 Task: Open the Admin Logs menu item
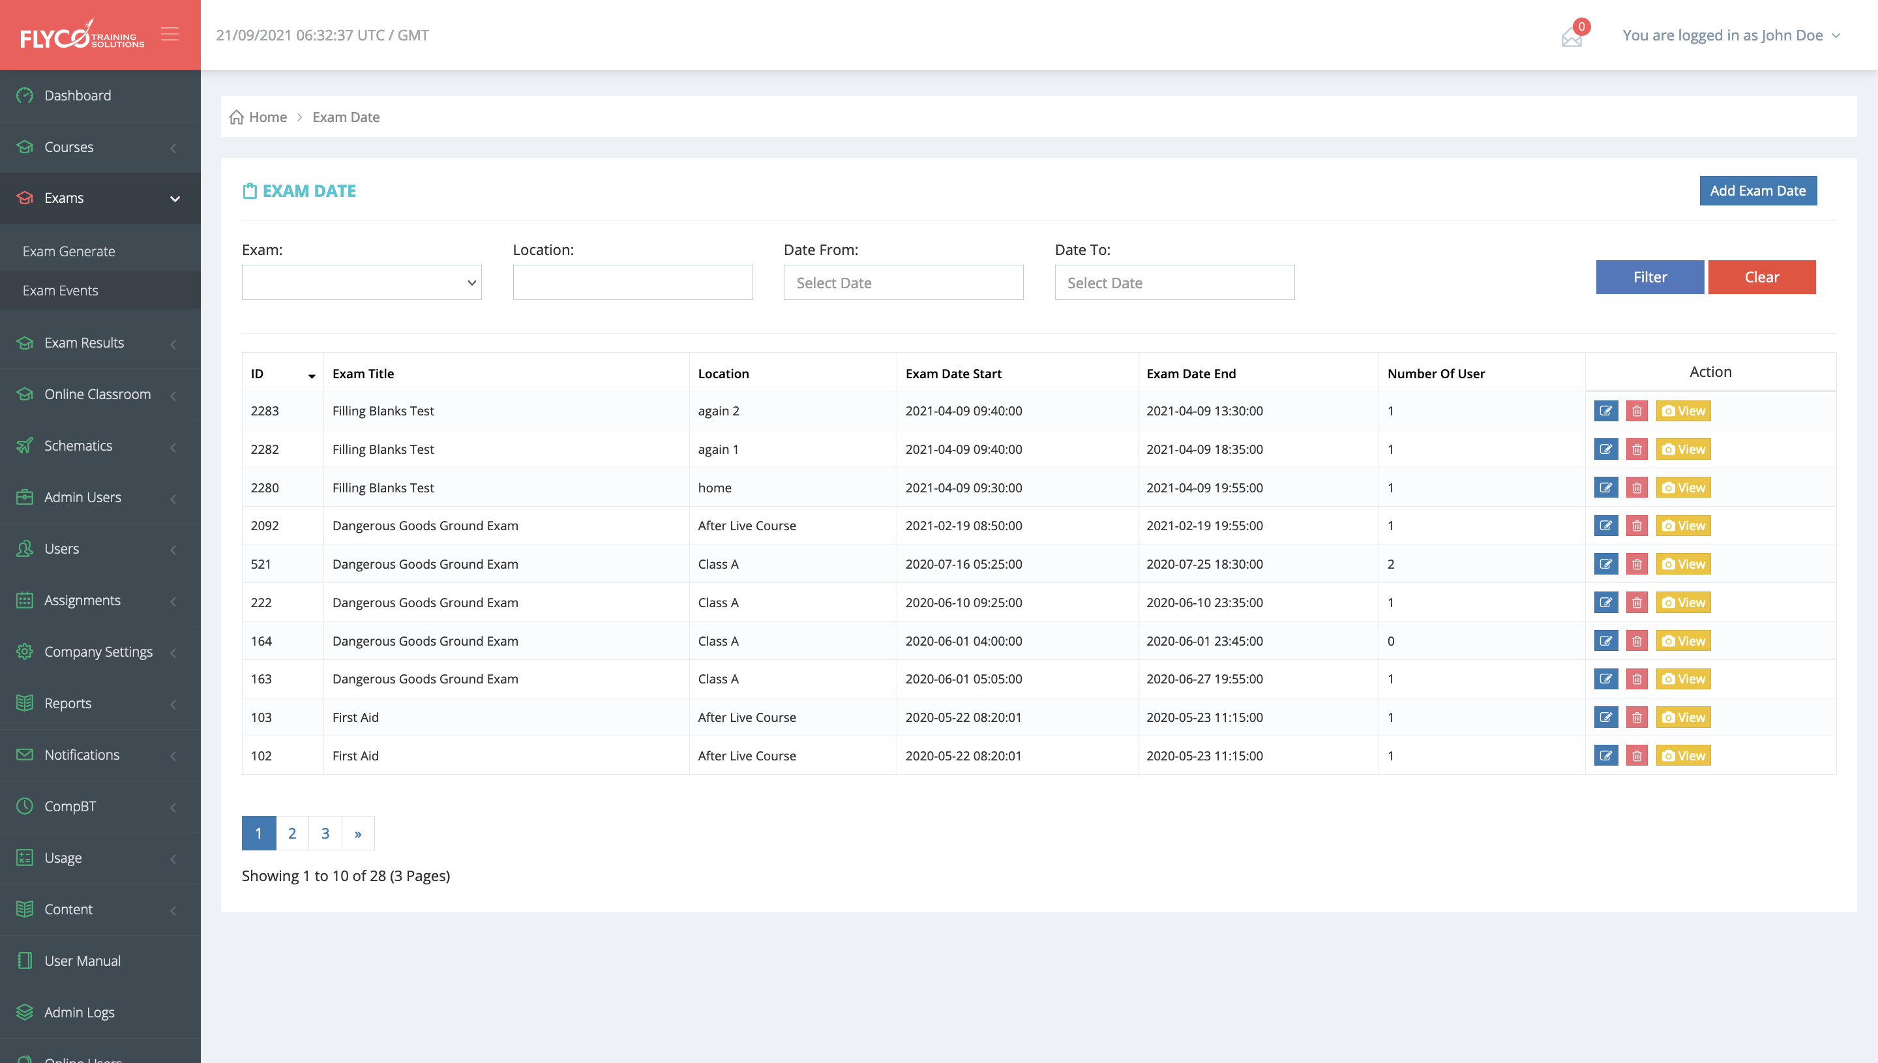100,1013
